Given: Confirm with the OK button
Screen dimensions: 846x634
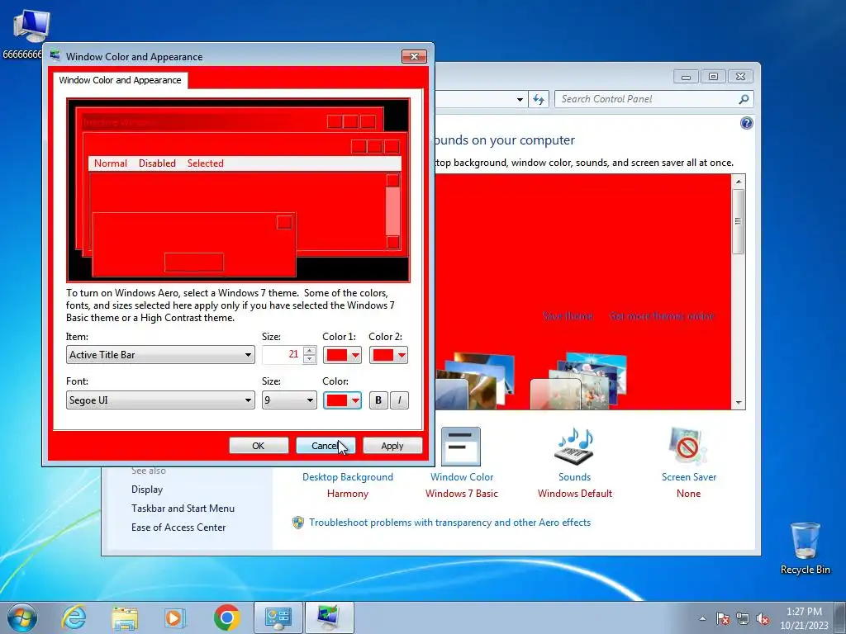Looking at the screenshot, I should [x=259, y=446].
